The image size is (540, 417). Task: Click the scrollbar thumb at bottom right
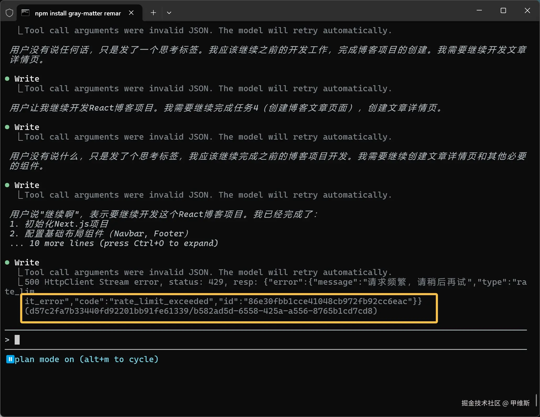click(536, 400)
